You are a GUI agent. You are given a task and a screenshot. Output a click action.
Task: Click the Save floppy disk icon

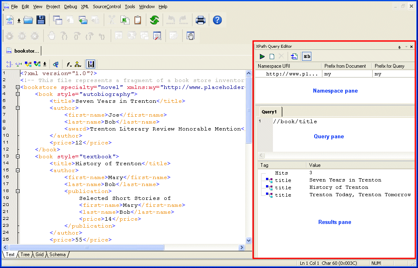coord(40,20)
